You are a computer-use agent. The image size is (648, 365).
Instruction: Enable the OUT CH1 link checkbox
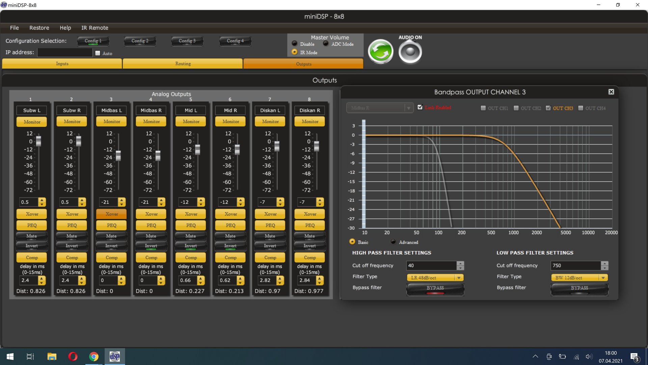click(x=483, y=108)
